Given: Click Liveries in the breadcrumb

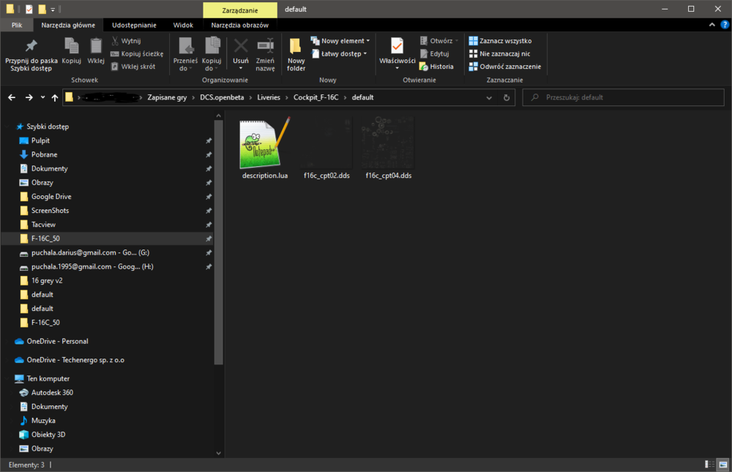Looking at the screenshot, I should (x=269, y=97).
